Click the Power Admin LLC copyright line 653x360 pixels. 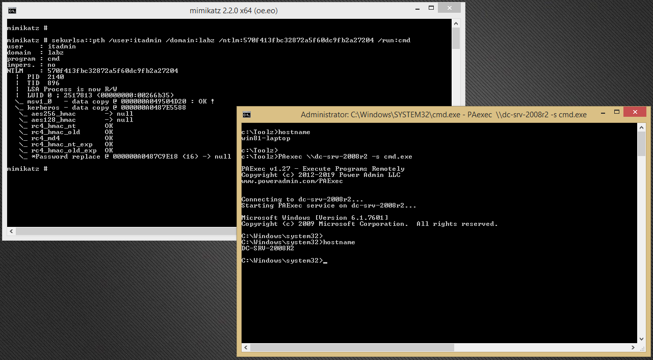coord(321,175)
